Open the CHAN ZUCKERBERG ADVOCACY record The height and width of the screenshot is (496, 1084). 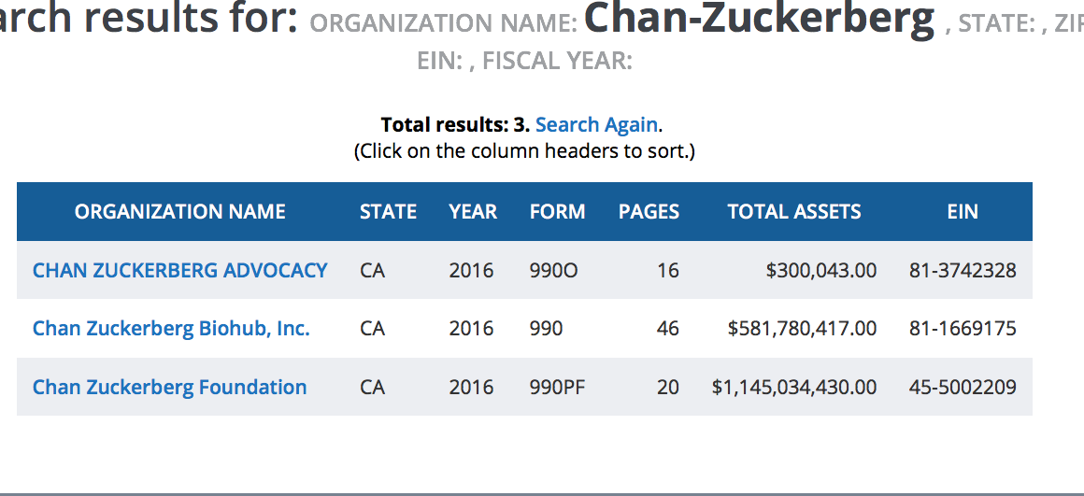[180, 271]
